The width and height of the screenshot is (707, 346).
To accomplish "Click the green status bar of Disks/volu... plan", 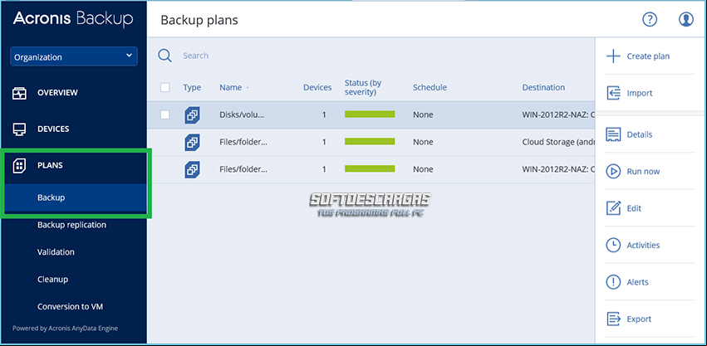I will click(370, 115).
